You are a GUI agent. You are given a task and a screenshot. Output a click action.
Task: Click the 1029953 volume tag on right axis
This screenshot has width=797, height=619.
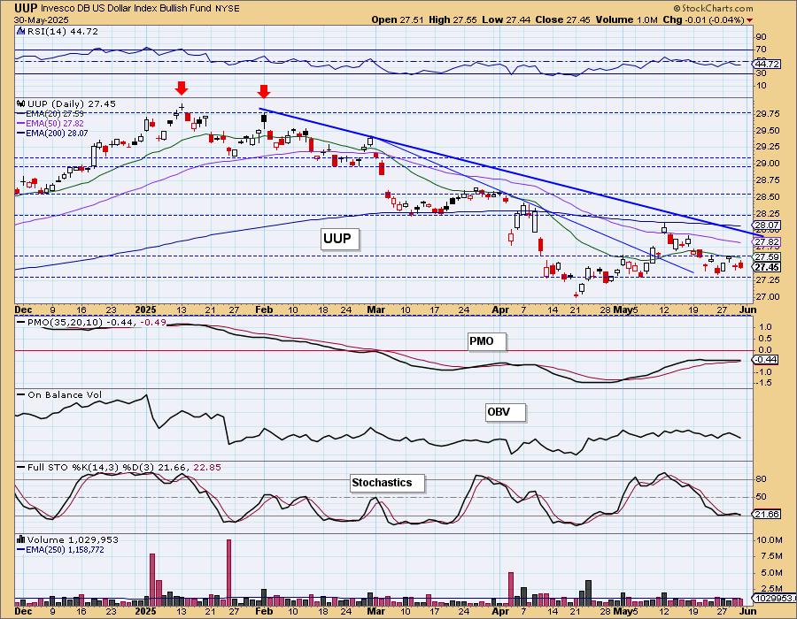(x=775, y=598)
